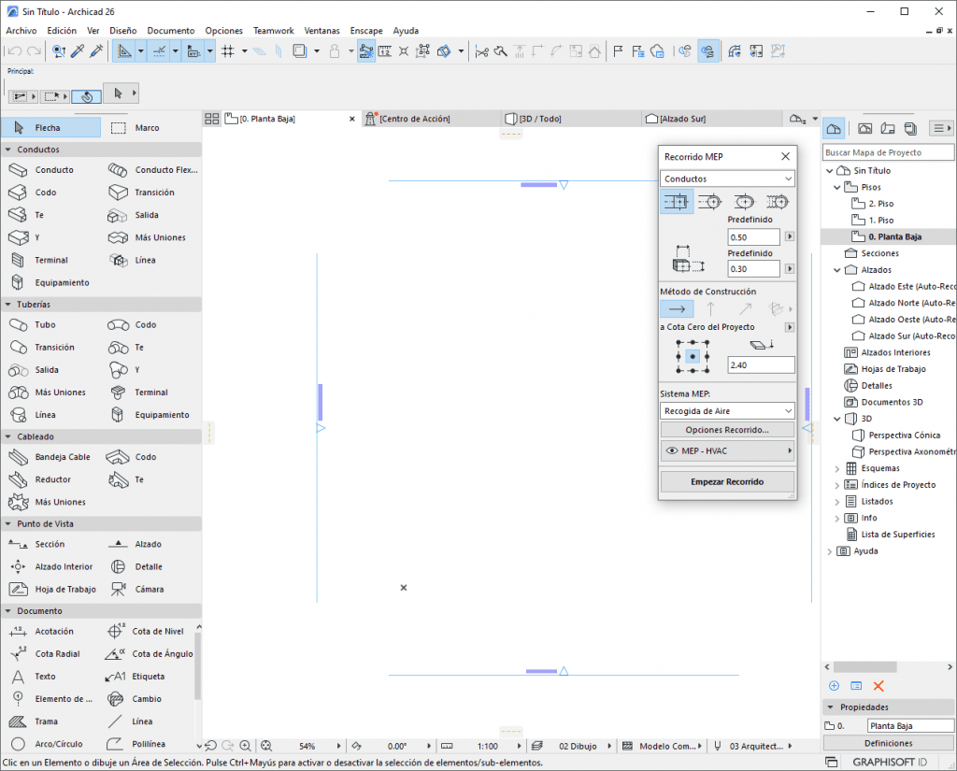The height and width of the screenshot is (771, 957).
Task: Choose the Tubo pipe tool
Action: pyautogui.click(x=45, y=325)
